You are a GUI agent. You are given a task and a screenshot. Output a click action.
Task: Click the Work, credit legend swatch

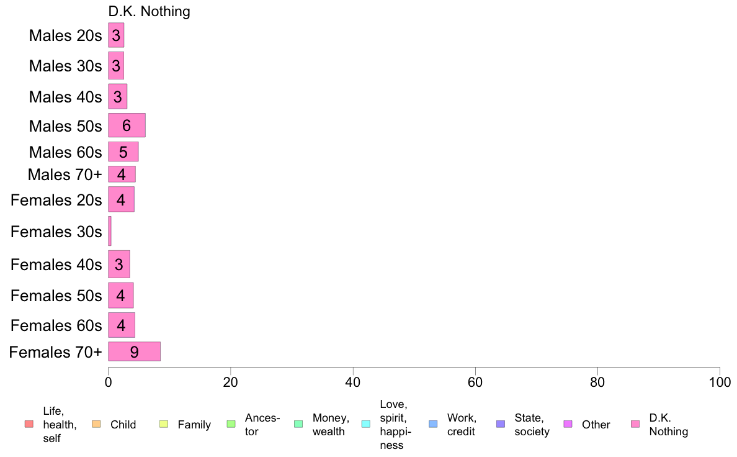(434, 424)
